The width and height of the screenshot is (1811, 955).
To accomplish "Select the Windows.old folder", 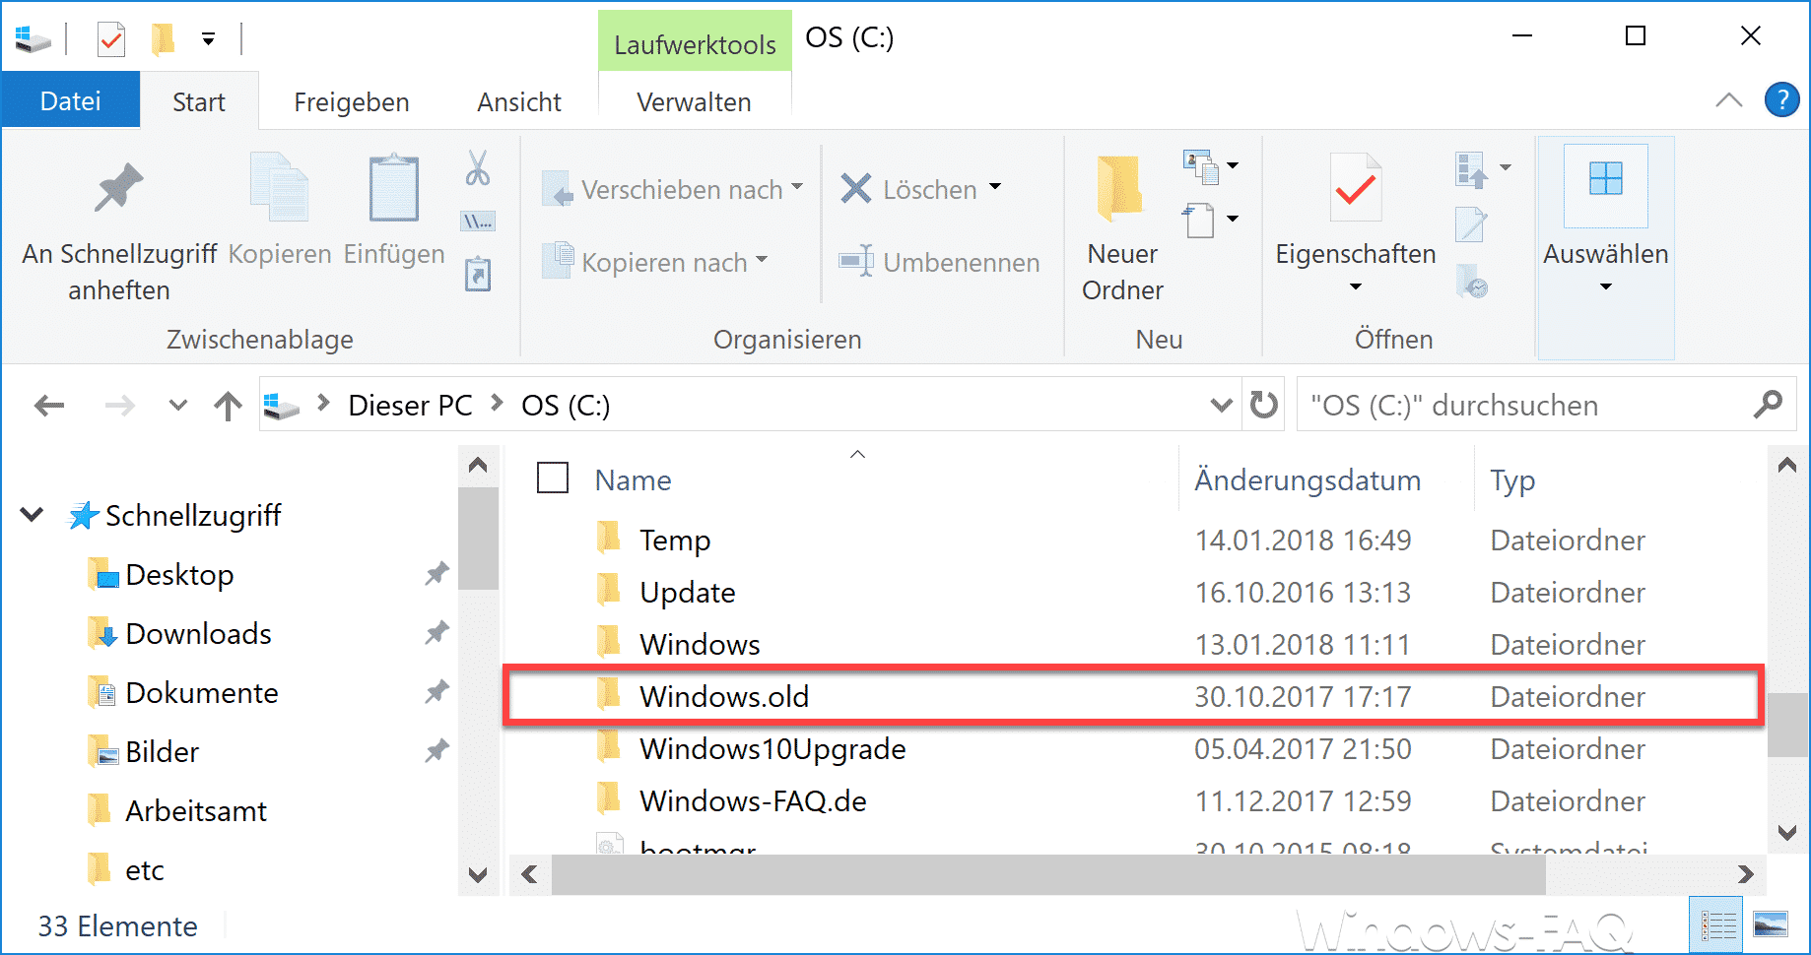I will (1133, 696).
